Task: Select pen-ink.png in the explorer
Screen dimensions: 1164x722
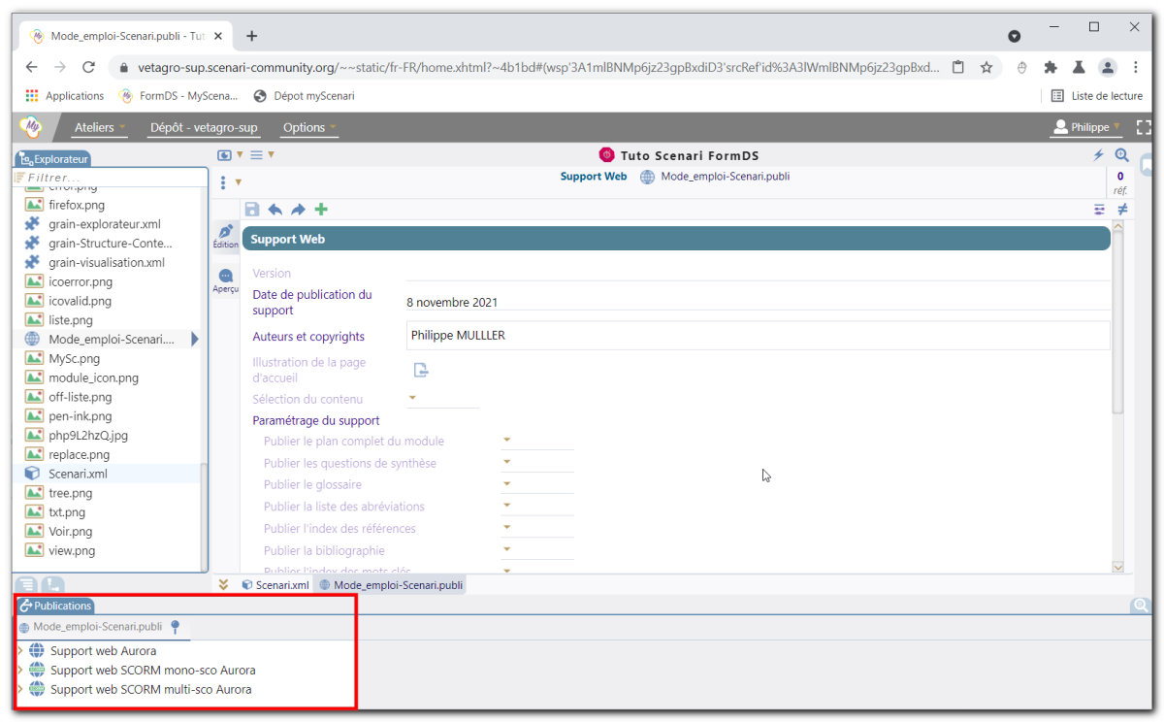Action: click(x=80, y=416)
